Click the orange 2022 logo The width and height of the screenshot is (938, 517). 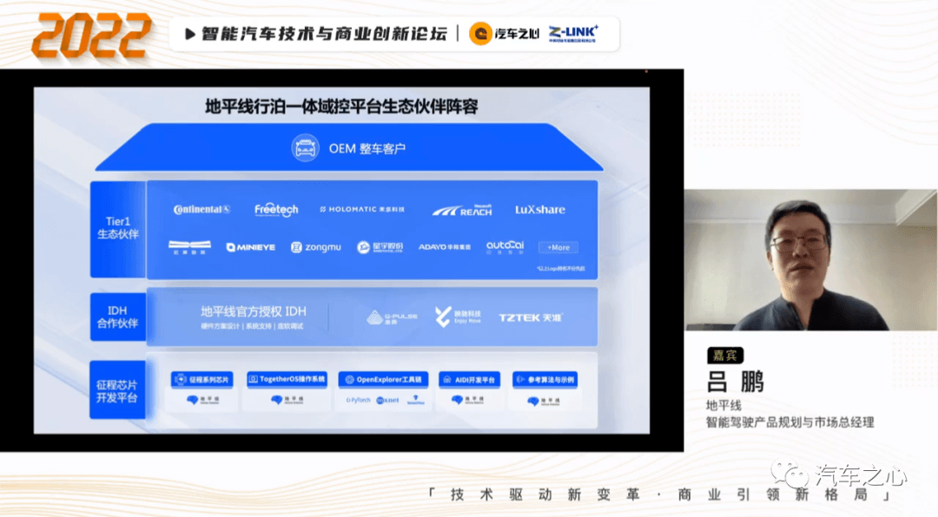(x=90, y=36)
